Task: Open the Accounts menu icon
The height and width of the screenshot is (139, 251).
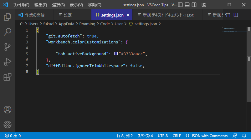Action: pyautogui.click(x=8, y=110)
